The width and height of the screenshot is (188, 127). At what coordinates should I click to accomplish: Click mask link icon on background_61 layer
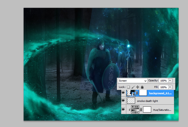tap(137, 93)
